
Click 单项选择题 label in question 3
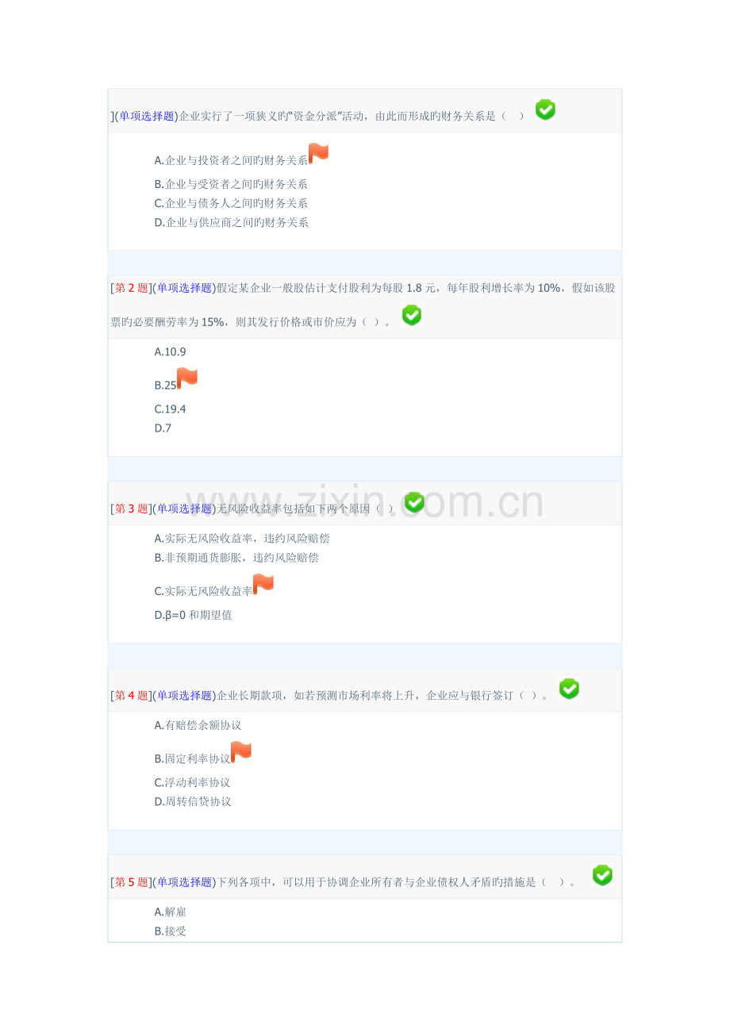[x=184, y=509]
